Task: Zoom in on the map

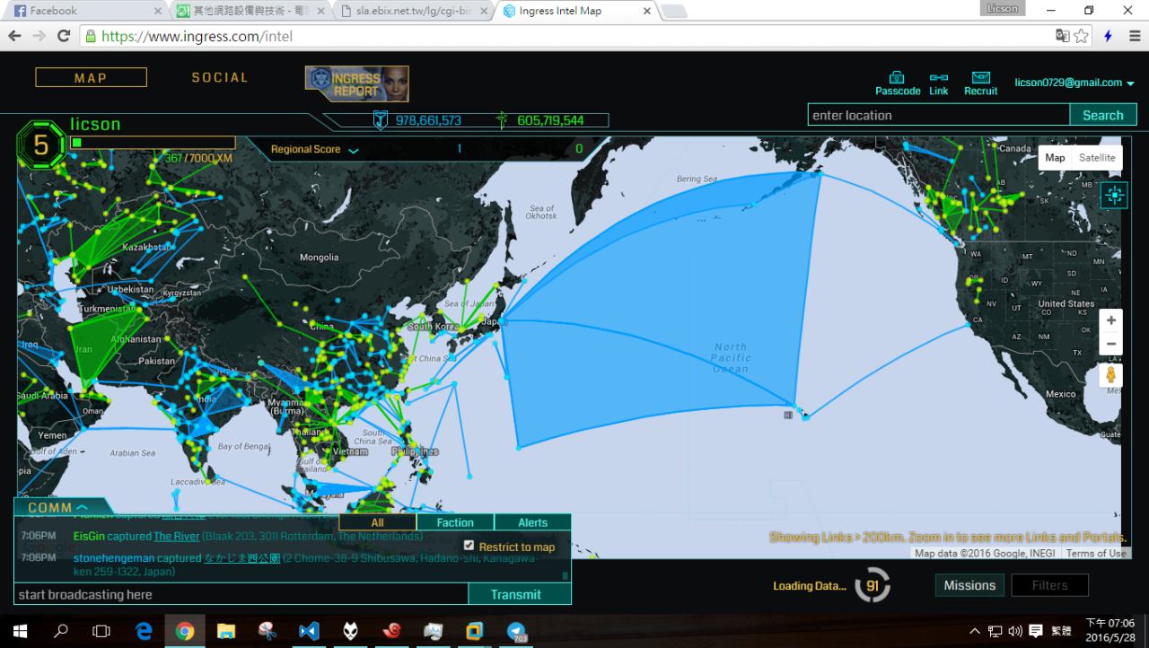Action: tap(1111, 320)
